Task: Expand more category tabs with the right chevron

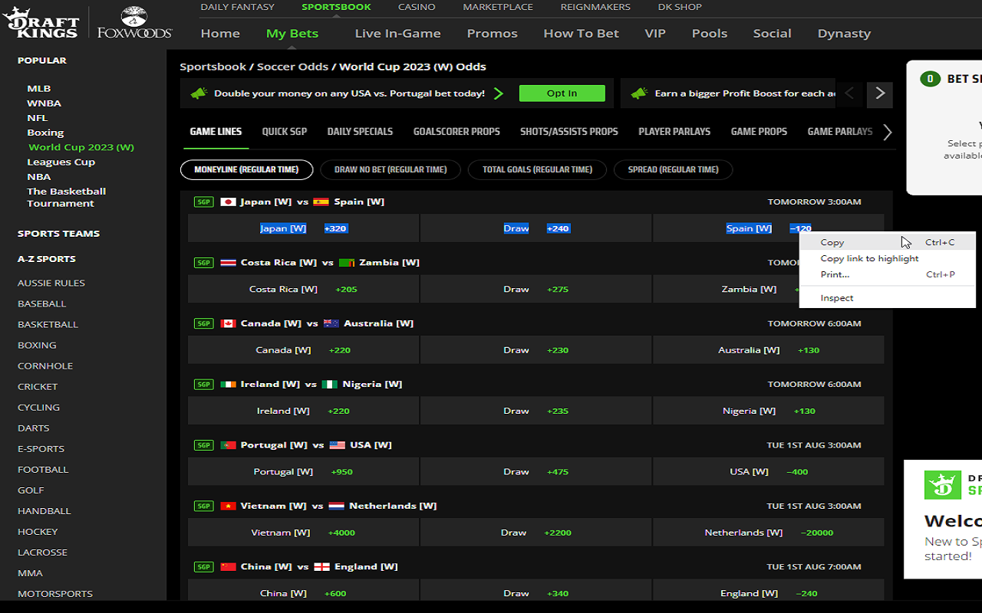Action: click(888, 132)
